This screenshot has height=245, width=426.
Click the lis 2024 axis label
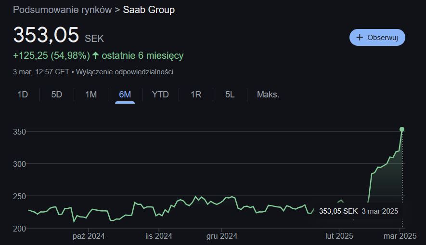(x=159, y=236)
